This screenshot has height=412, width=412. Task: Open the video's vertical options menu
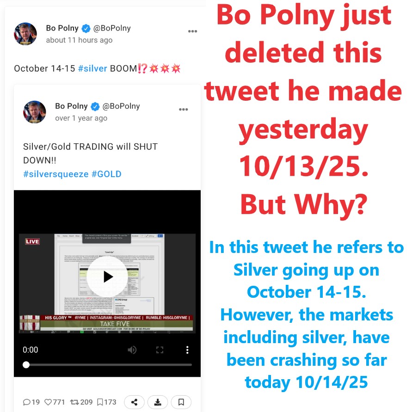pos(187,350)
